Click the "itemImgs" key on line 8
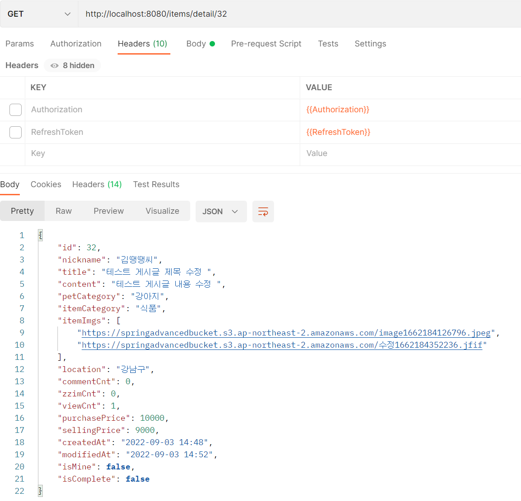 pyautogui.click(x=82, y=321)
